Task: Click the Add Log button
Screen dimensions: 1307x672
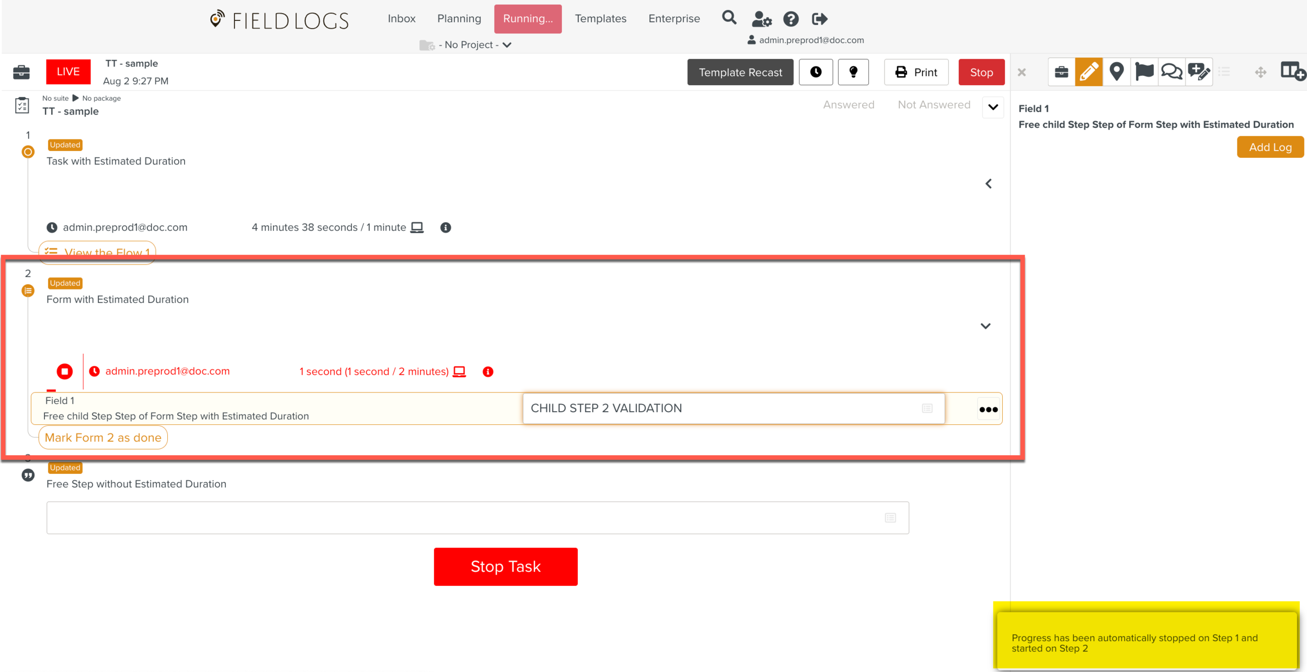Action: [1270, 147]
